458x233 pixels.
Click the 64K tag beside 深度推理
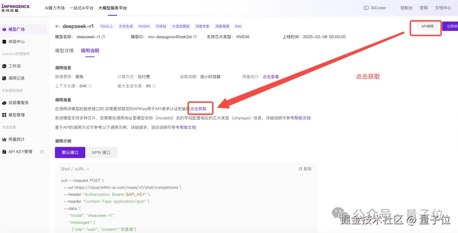coord(238,26)
